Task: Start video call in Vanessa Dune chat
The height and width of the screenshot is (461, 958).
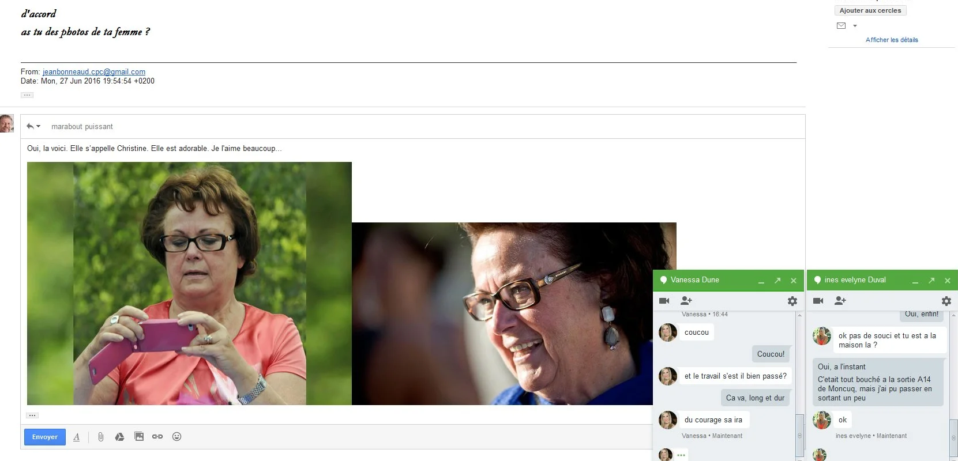Action: pyautogui.click(x=664, y=301)
